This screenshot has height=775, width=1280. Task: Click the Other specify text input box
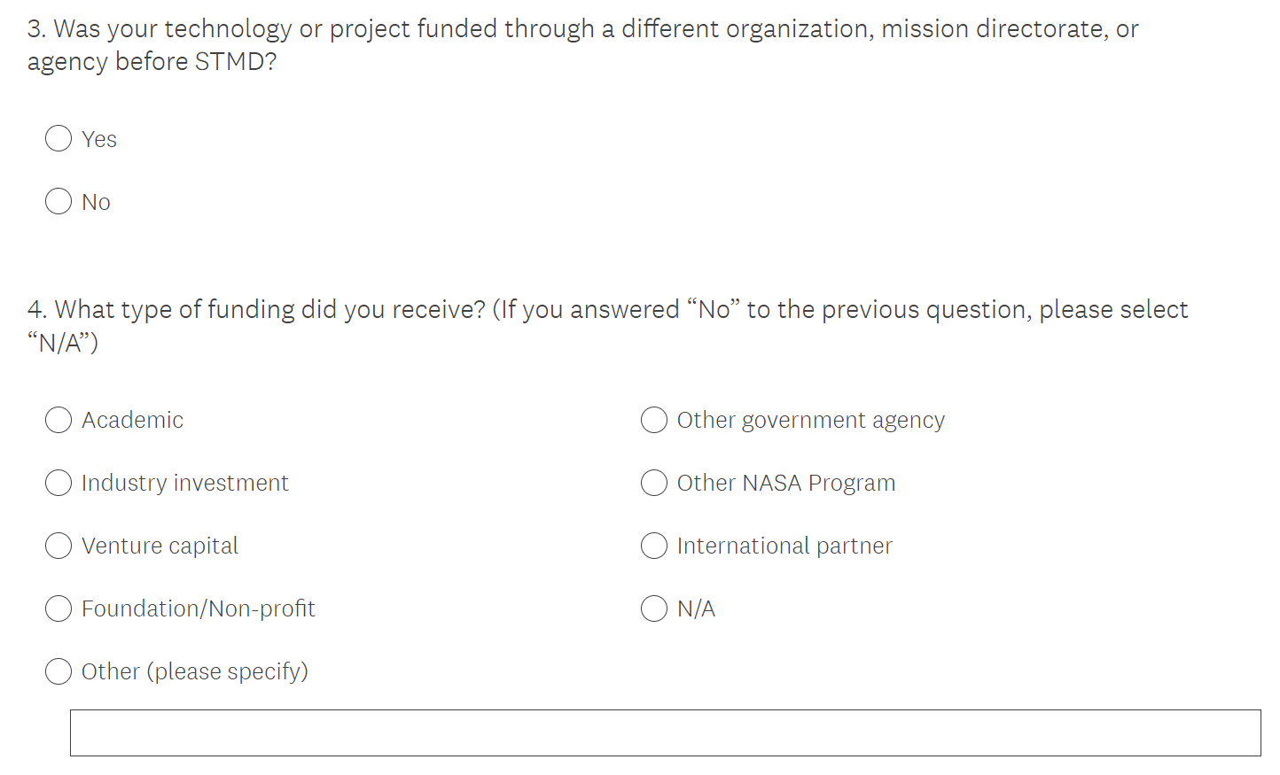pos(665,732)
